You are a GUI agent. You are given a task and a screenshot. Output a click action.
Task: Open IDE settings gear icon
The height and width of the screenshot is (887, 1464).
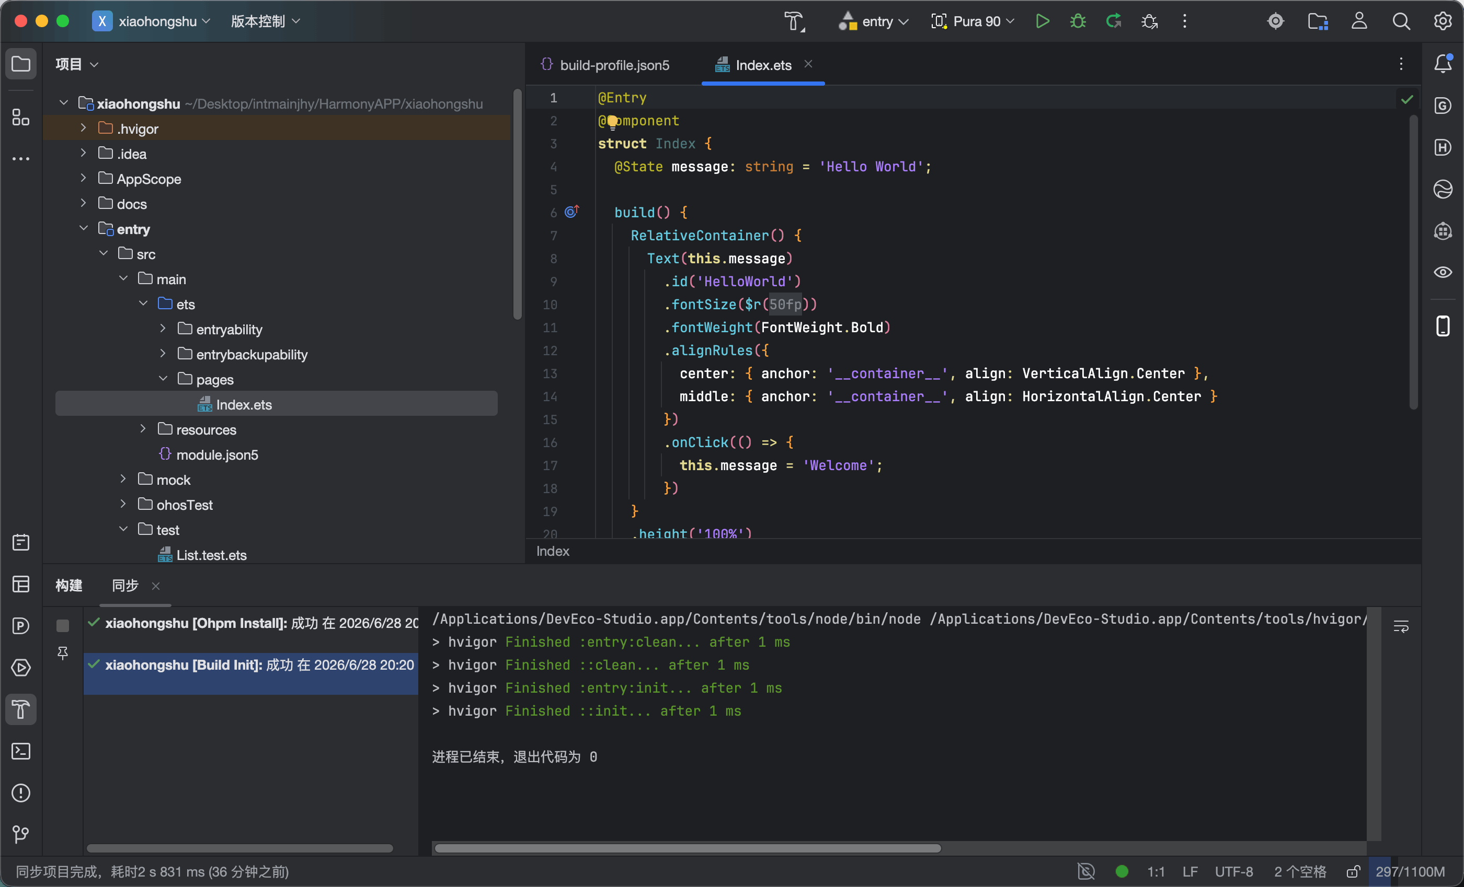[1443, 21]
